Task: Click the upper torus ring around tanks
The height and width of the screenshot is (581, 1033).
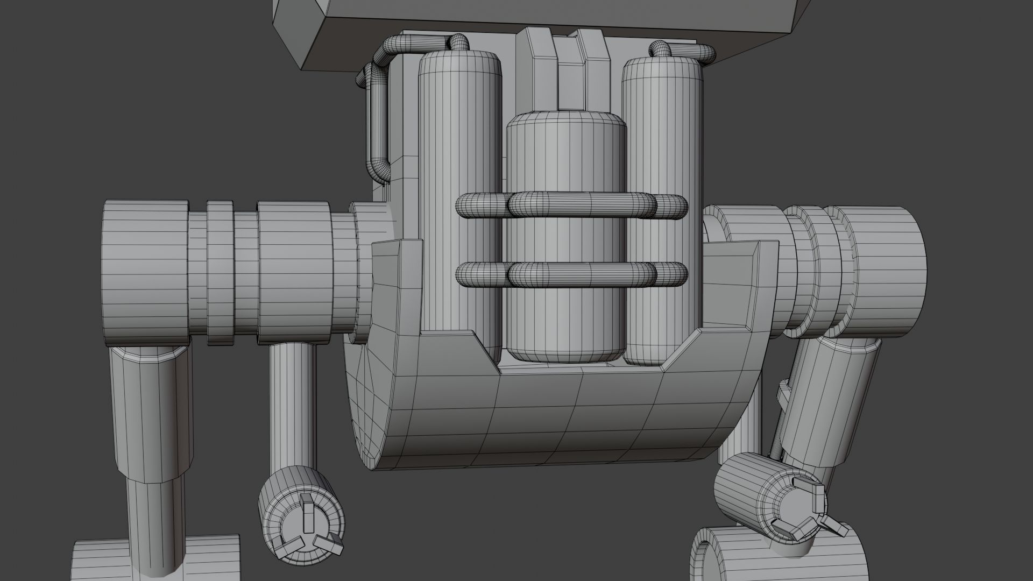Action: [x=571, y=206]
